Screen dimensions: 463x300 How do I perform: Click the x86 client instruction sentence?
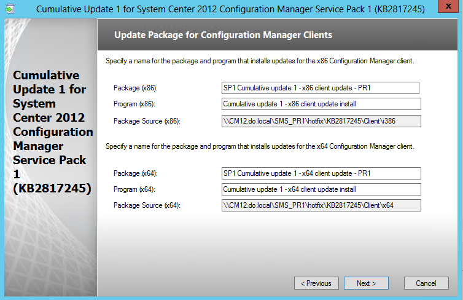[x=260, y=61]
